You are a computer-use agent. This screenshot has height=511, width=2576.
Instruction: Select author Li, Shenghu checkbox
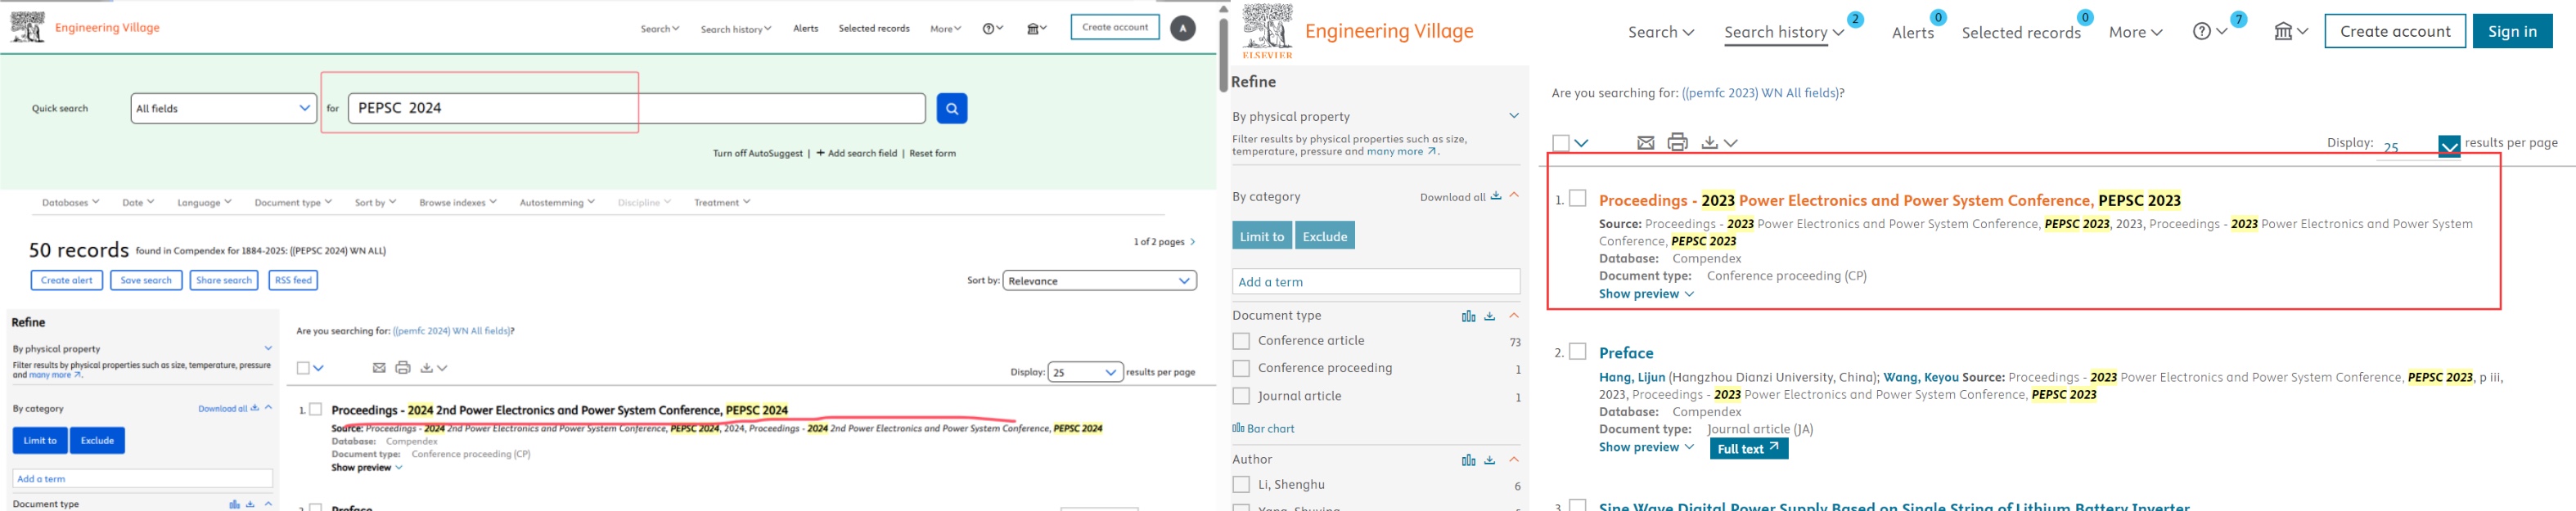pyautogui.click(x=1241, y=485)
